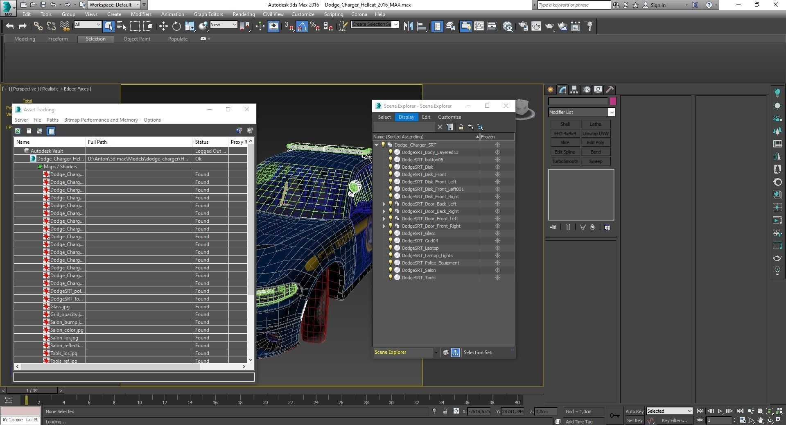Click Sort by Hierarchy icon in Scene Explorer

tap(455, 353)
